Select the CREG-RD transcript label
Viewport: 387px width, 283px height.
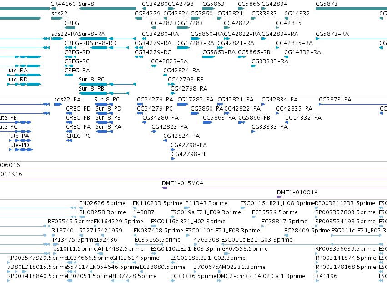pyautogui.click(x=77, y=52)
